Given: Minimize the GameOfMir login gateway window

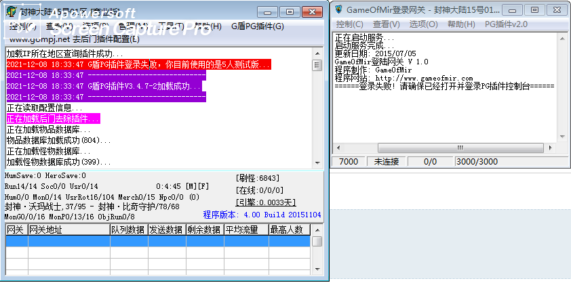Looking at the screenshot, I should point(513,9).
